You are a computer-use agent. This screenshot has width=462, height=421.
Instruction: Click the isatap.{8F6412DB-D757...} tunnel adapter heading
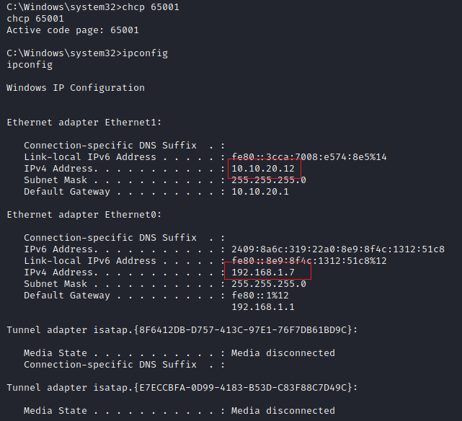pyautogui.click(x=182, y=330)
